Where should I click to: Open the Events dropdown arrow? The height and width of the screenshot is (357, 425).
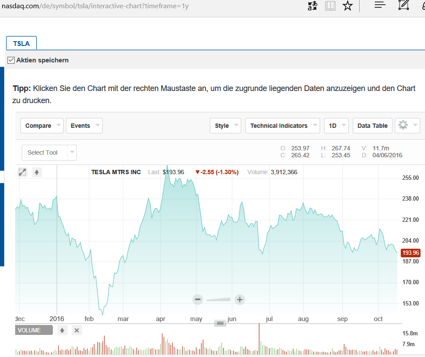(x=97, y=125)
